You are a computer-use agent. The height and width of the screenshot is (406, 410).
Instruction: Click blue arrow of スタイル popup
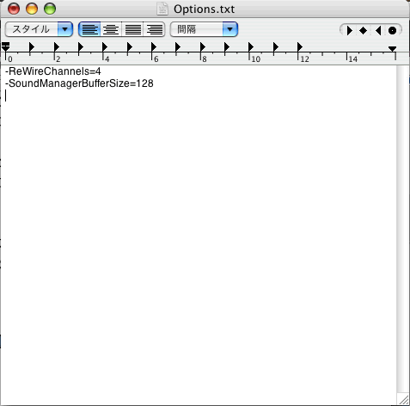[x=65, y=29]
